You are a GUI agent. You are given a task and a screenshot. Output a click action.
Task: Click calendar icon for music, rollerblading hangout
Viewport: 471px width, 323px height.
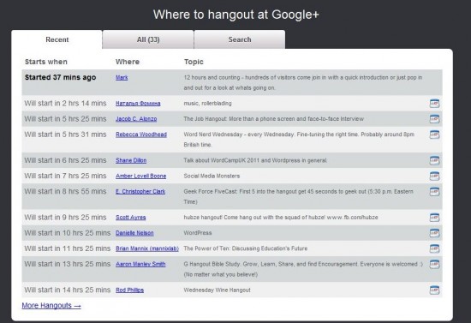point(434,104)
